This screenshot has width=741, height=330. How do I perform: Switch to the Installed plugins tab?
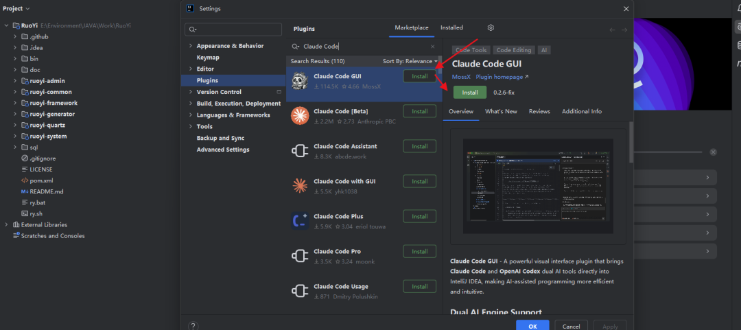click(451, 28)
